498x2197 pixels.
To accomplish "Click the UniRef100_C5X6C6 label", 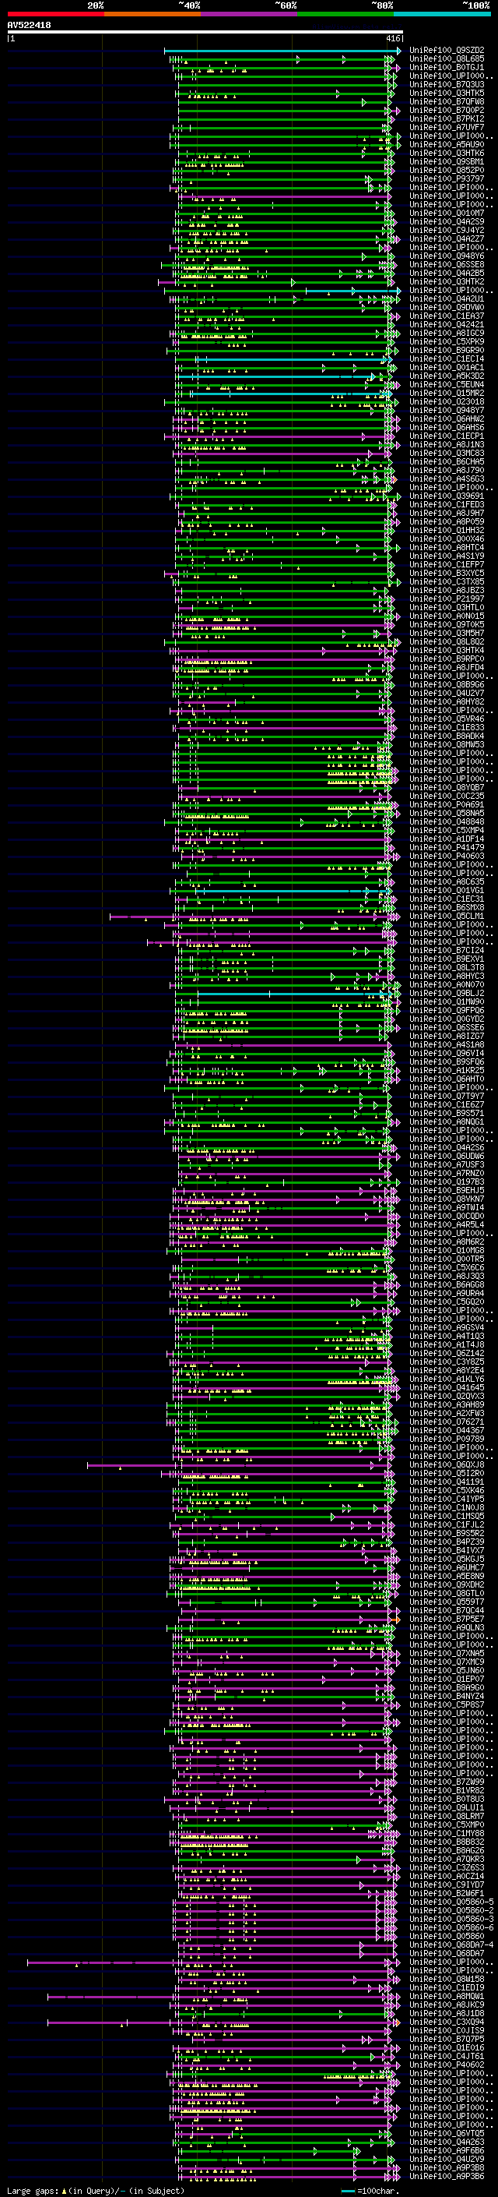I will tap(447, 1268).
